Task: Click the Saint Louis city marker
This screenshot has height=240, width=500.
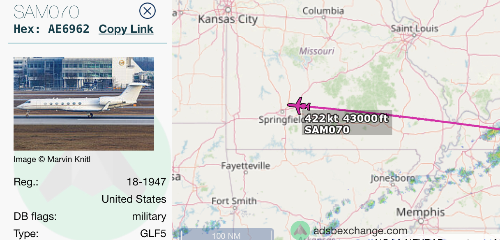Action: point(415,36)
